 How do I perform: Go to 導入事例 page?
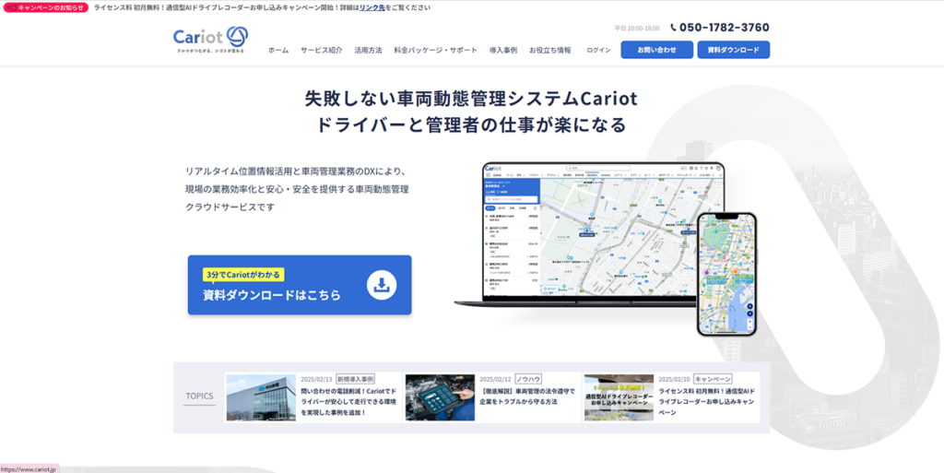tap(502, 50)
